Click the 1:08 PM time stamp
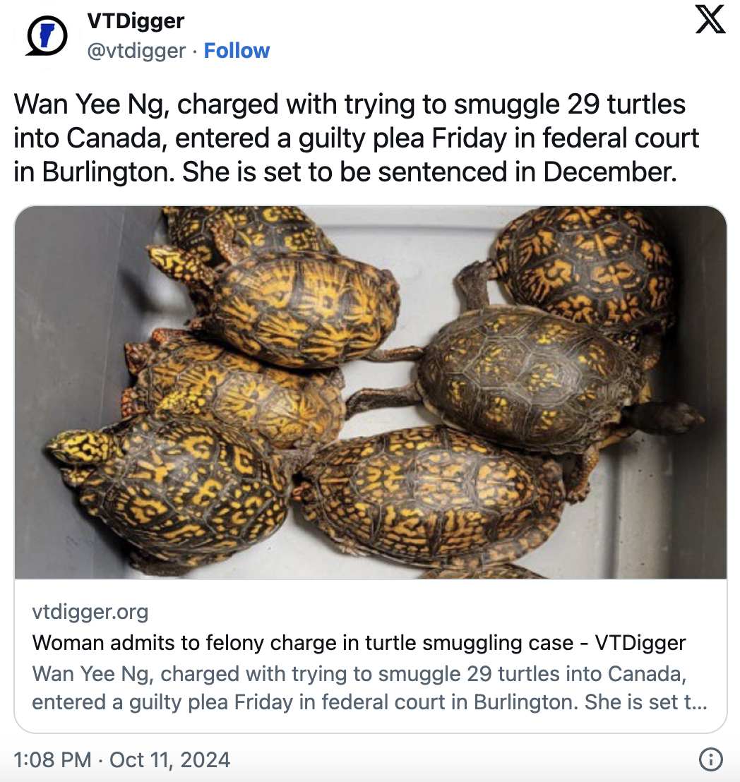This screenshot has height=782, width=740. (x=52, y=759)
